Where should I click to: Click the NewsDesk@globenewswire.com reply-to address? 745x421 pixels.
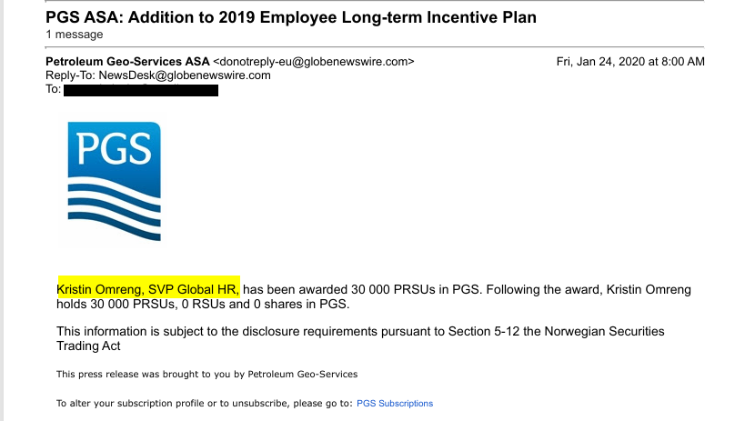click(185, 75)
